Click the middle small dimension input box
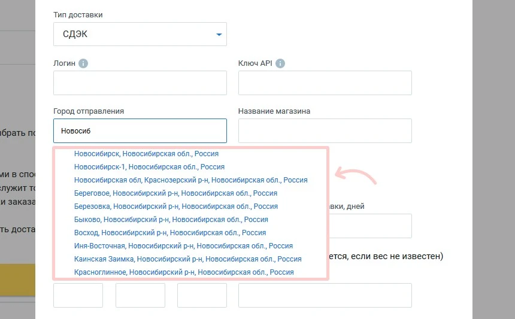The image size is (515, 319). coord(140,295)
